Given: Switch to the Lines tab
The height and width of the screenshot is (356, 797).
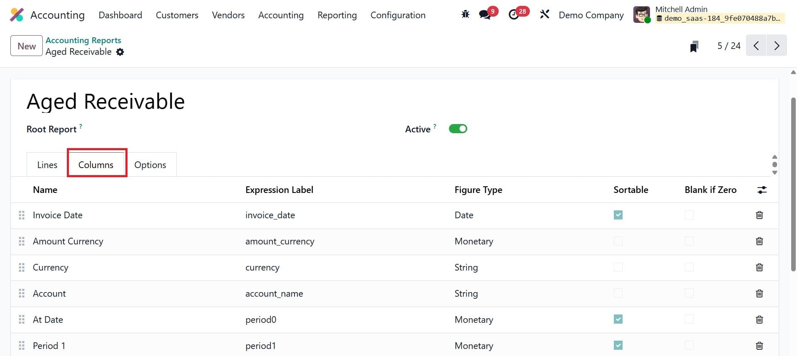Looking at the screenshot, I should point(47,165).
